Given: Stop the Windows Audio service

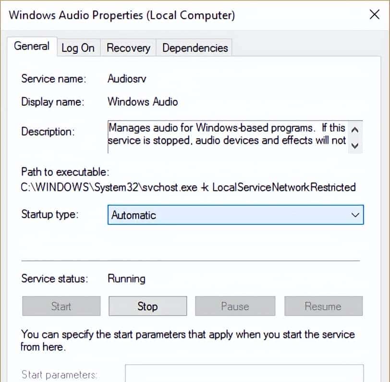Looking at the screenshot, I should coord(147,307).
